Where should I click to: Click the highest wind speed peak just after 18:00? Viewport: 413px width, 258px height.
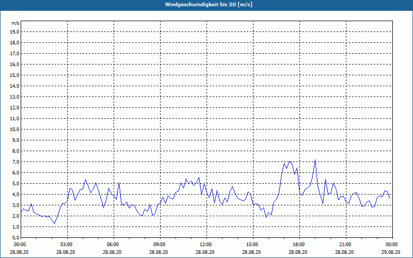(x=315, y=160)
